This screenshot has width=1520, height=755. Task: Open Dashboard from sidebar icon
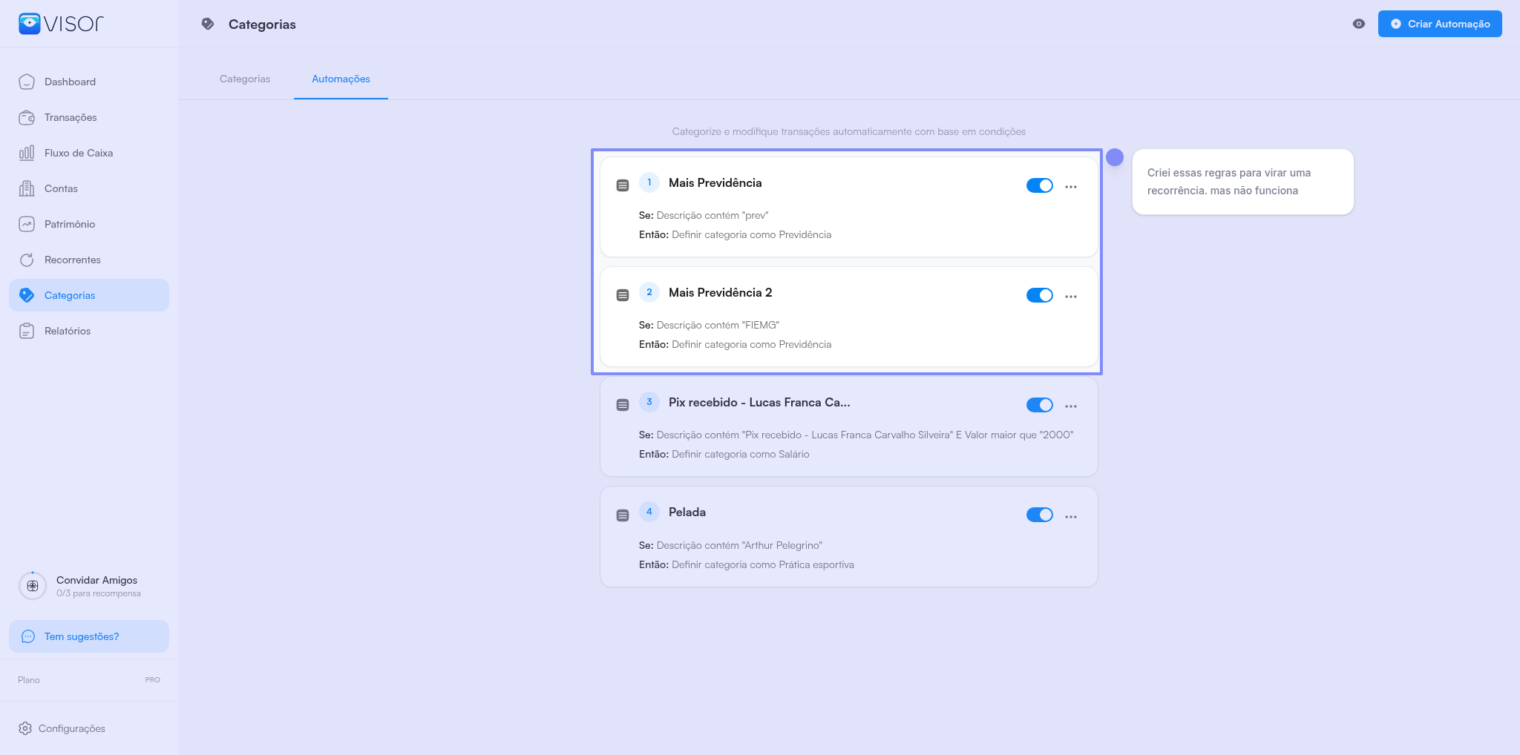tap(27, 82)
